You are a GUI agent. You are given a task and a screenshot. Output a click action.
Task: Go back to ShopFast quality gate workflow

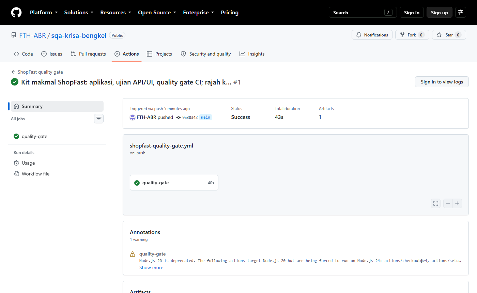(x=37, y=72)
